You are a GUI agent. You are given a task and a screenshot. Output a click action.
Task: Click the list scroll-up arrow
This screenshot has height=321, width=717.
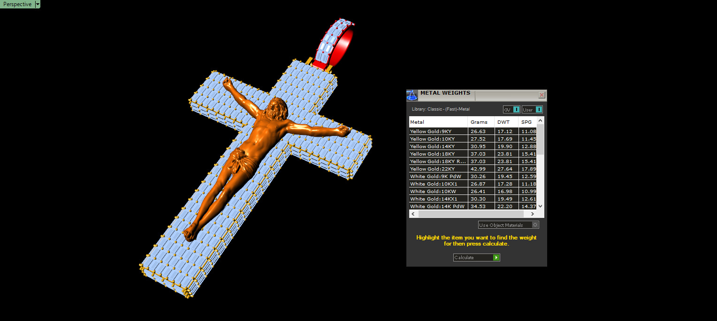tap(541, 120)
